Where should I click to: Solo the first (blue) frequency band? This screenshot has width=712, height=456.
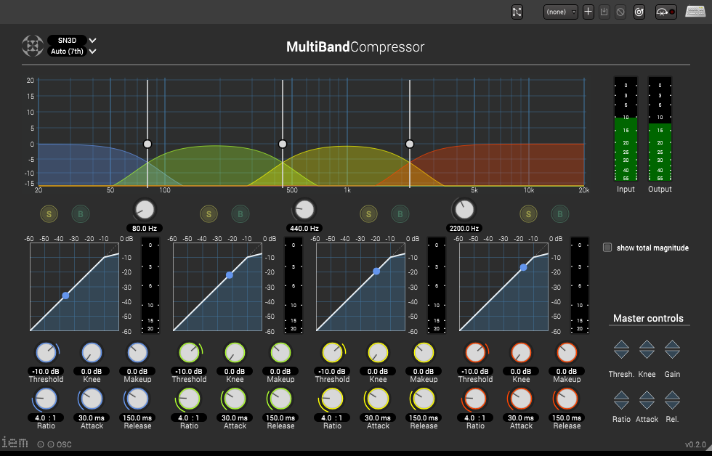[x=49, y=213]
